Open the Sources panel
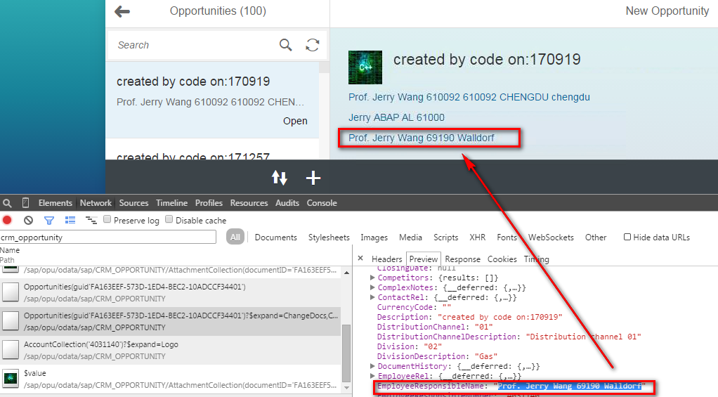The image size is (718, 397). point(133,203)
